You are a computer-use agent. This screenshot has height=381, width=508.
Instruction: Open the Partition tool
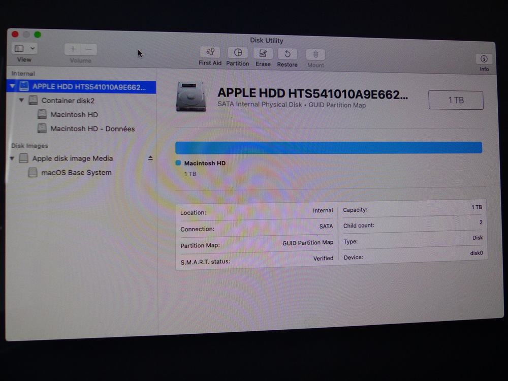[238, 53]
